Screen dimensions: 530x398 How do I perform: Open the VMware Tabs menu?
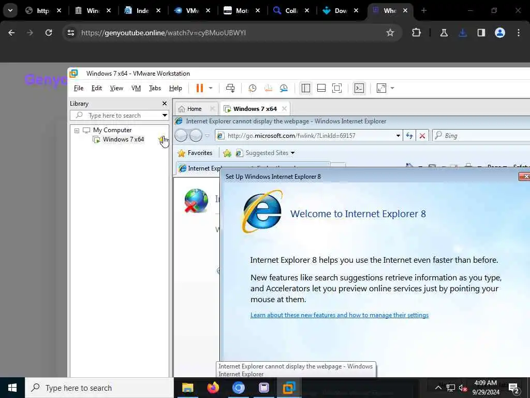pyautogui.click(x=155, y=88)
